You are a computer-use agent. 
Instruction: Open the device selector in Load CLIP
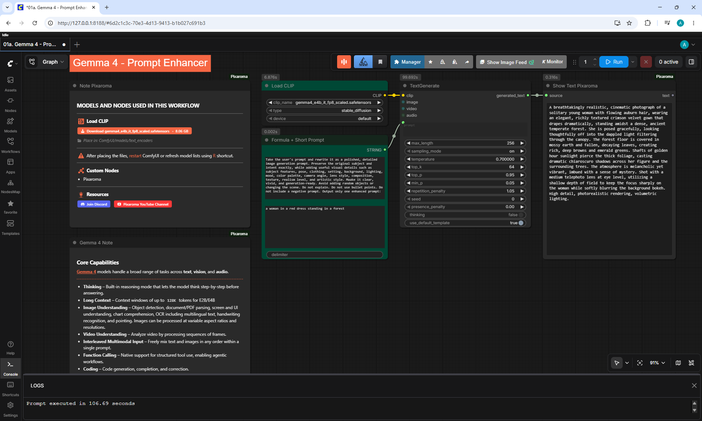tap(325, 119)
